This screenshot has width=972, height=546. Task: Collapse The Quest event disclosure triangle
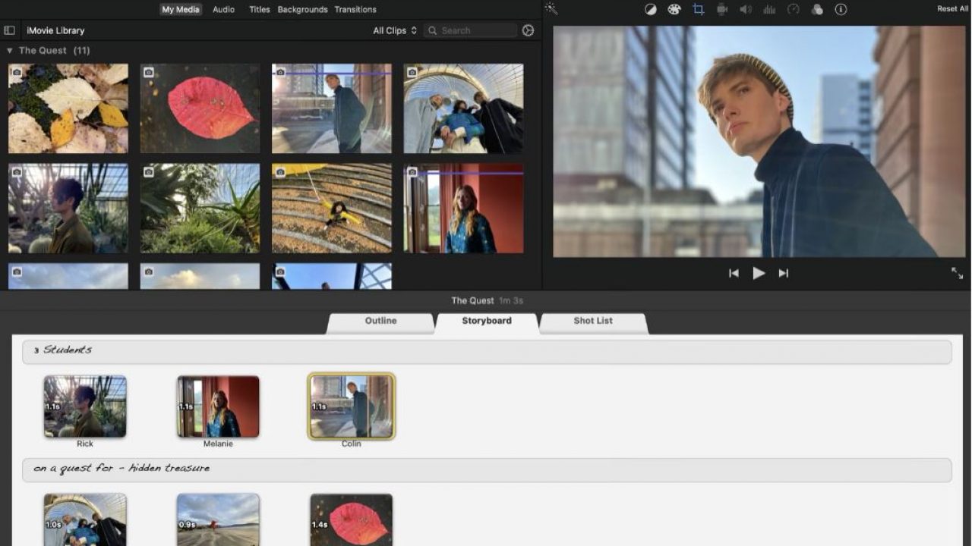coord(10,50)
